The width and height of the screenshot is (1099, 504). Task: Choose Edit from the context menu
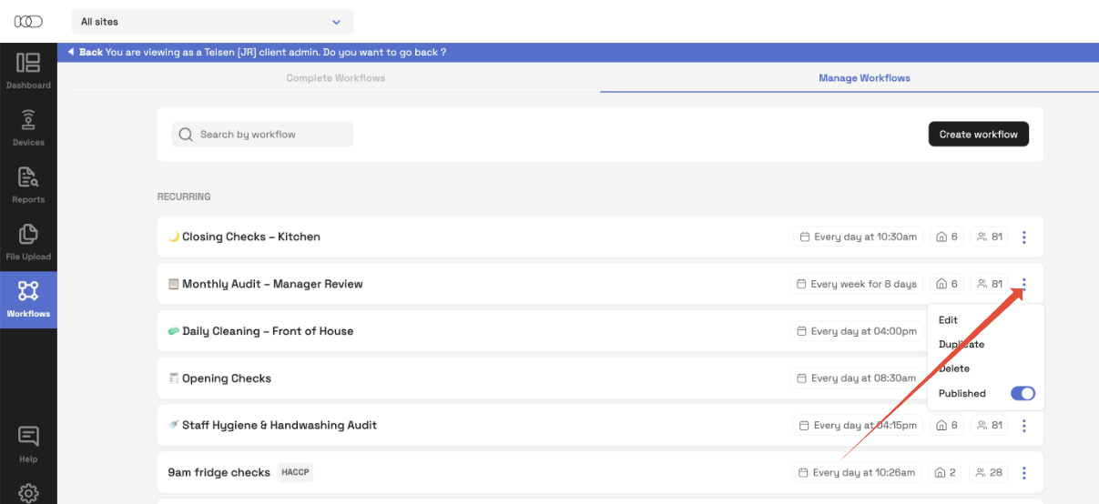[948, 320]
